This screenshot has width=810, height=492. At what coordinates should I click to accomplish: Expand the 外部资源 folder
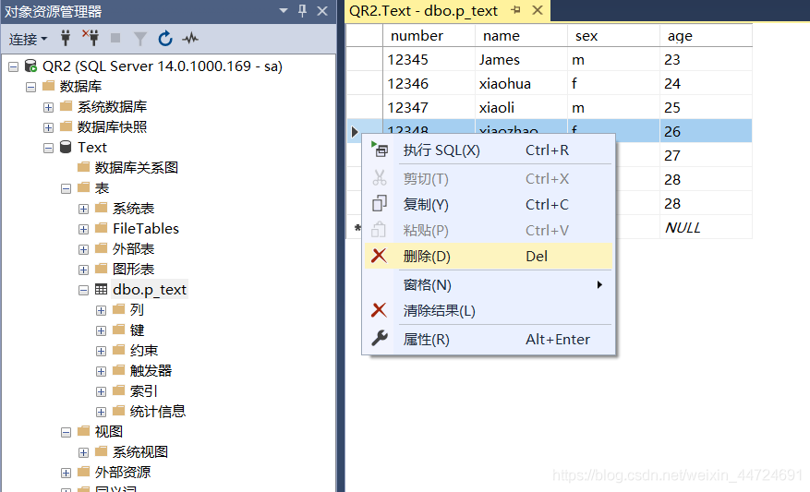[x=66, y=473]
